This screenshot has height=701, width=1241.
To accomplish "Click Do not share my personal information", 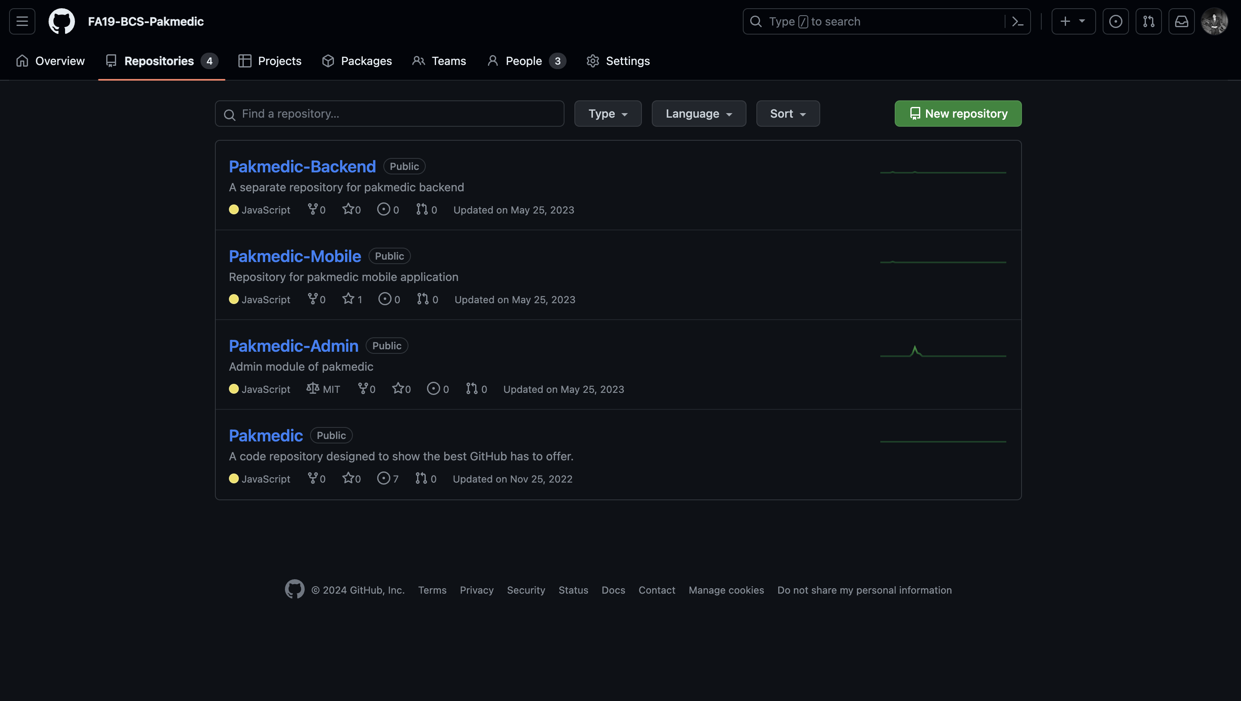I will pyautogui.click(x=864, y=590).
